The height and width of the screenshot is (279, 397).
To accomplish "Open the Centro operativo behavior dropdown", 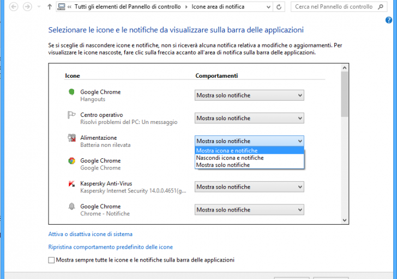I will [x=249, y=118].
